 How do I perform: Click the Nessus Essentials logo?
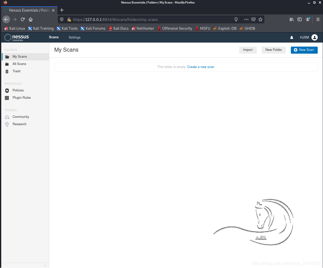pos(17,38)
